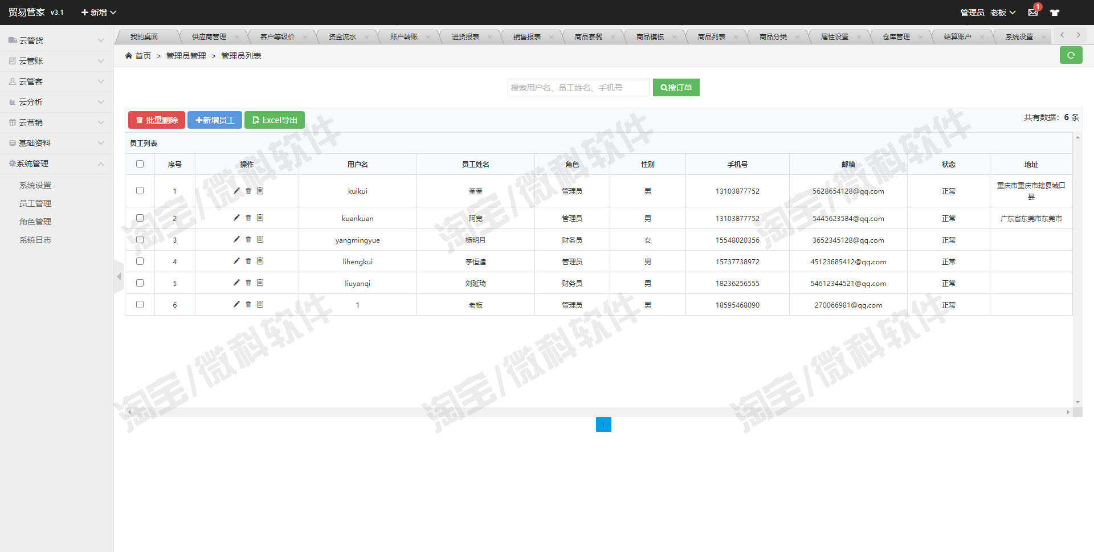This screenshot has height=552, width=1094.
Task: Check the box for row liuyanqi
Action: click(x=140, y=283)
